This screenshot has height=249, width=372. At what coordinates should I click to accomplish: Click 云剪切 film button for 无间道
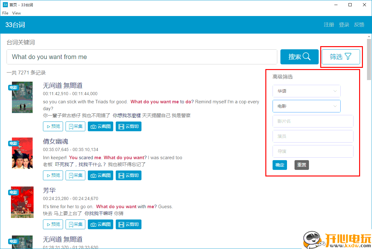(128, 127)
